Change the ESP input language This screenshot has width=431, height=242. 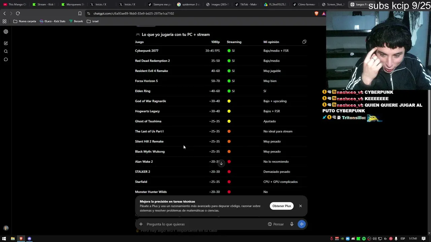[403, 239]
